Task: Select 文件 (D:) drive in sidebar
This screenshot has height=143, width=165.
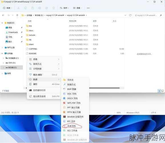Action: point(12,63)
